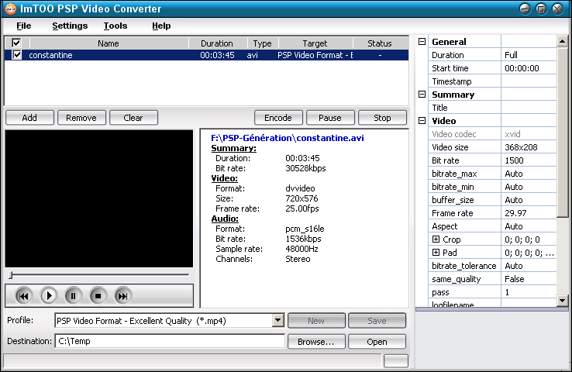Screen dimensions: 572x372
Task: Click the Save profile button
Action: 377,321
